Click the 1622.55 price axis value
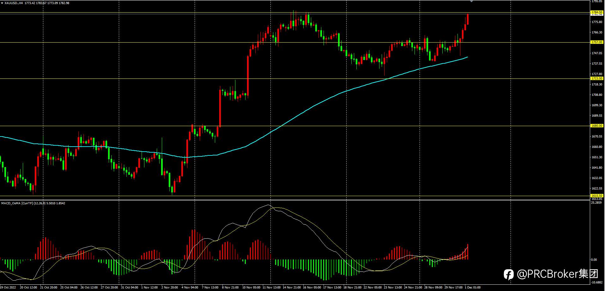Image resolution: width=605 pixels, height=291 pixels. (597, 189)
